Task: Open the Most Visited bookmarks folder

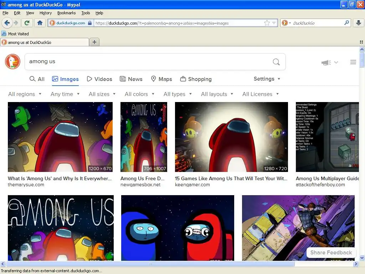Action: click(15, 34)
